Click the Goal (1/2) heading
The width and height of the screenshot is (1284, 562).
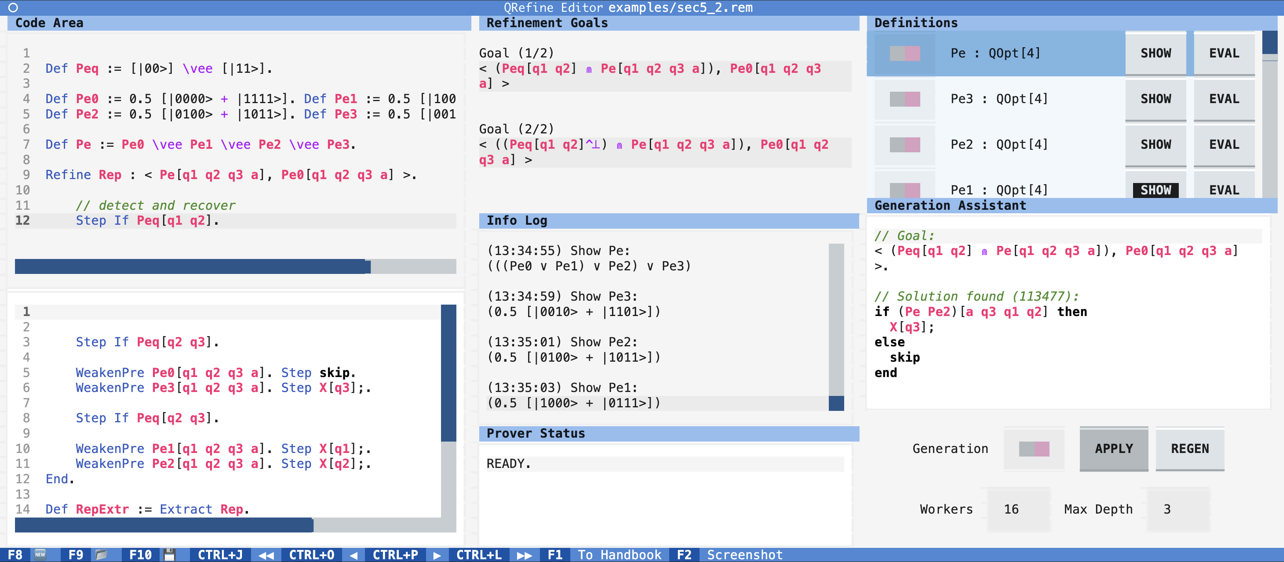point(516,53)
